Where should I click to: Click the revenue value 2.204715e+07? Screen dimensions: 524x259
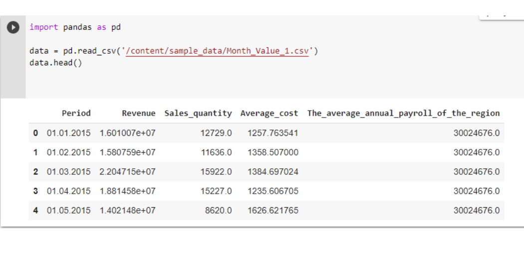[x=127, y=172]
